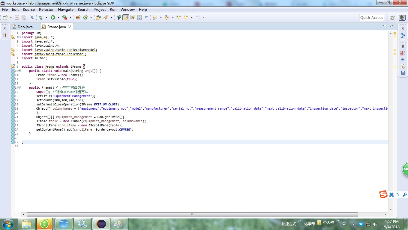Open the Package Explorer fast view icon

[x=5, y=35]
